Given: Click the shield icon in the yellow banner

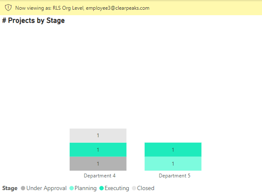Looking at the screenshot, I should [8, 8].
